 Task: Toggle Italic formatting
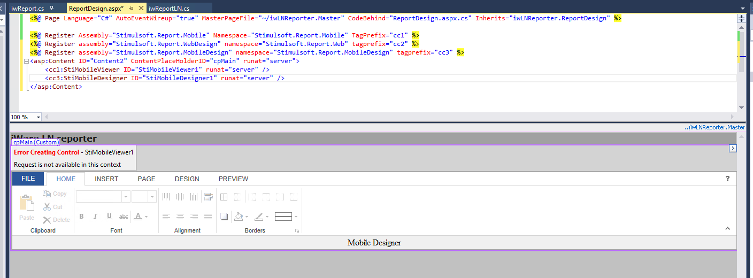point(95,217)
